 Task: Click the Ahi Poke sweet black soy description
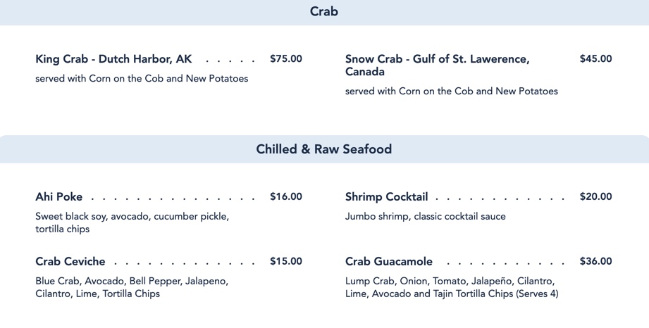pyautogui.click(x=132, y=222)
